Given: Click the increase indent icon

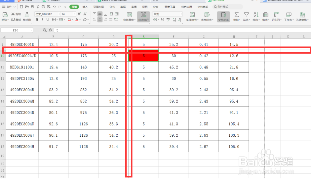Looking at the screenshot, I should click(x=117, y=14).
